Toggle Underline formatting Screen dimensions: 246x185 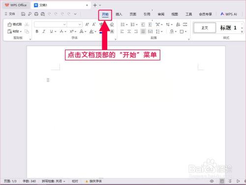pos(52,31)
